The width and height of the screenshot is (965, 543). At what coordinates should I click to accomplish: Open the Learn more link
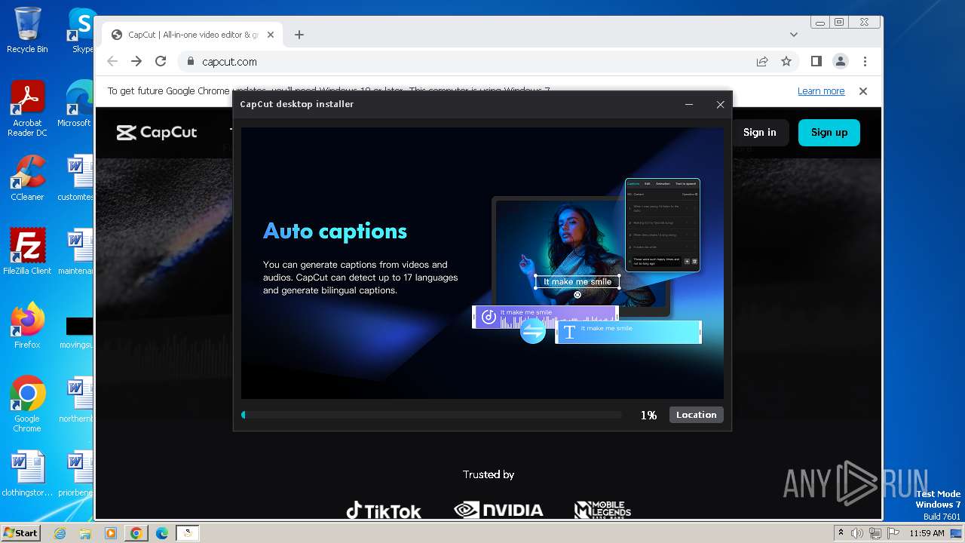tap(821, 91)
